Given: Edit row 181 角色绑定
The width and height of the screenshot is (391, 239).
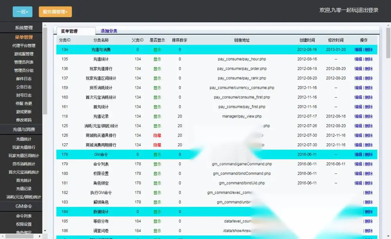Looking at the screenshot, I should (x=358, y=183).
